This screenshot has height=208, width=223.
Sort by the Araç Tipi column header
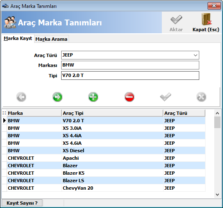pos(112,113)
